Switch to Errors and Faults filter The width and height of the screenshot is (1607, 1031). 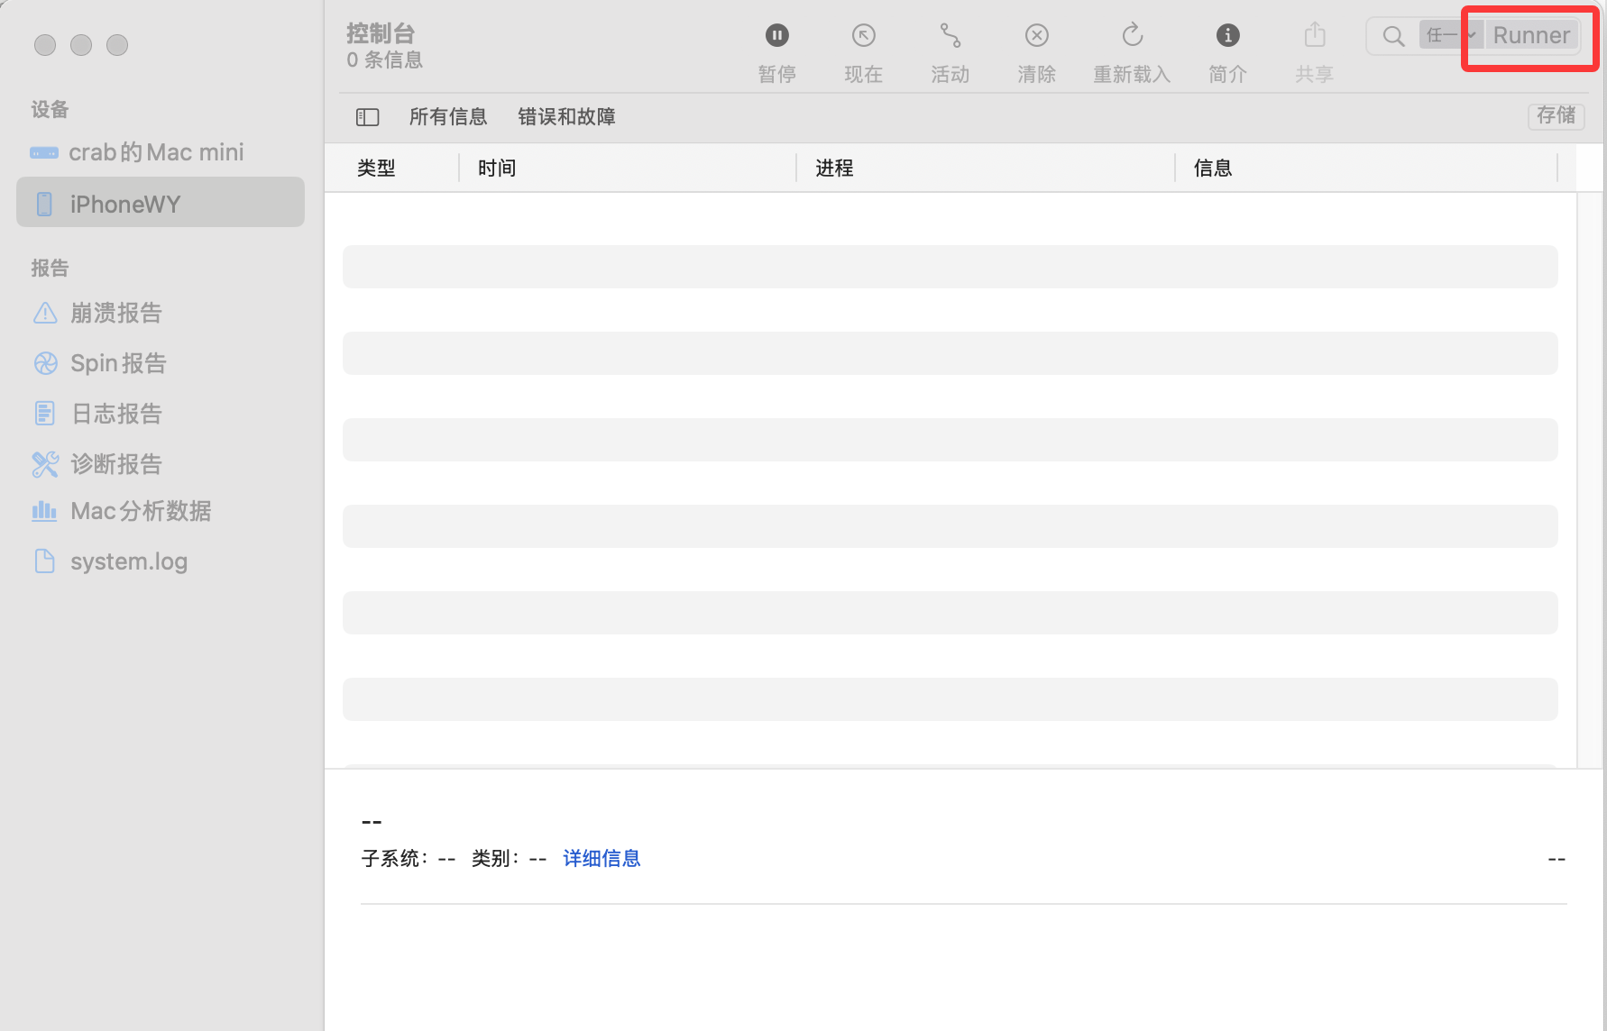[566, 117]
